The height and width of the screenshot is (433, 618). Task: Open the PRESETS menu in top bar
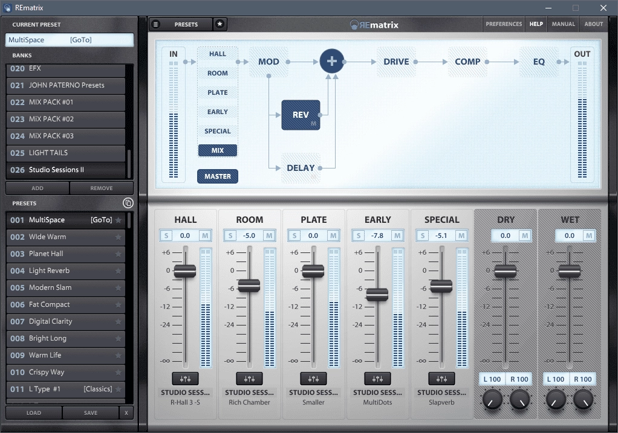tap(186, 24)
